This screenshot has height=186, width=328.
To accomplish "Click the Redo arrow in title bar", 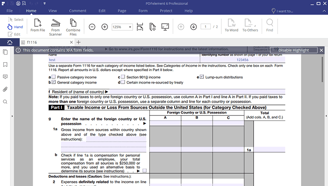I will coord(37,3).
